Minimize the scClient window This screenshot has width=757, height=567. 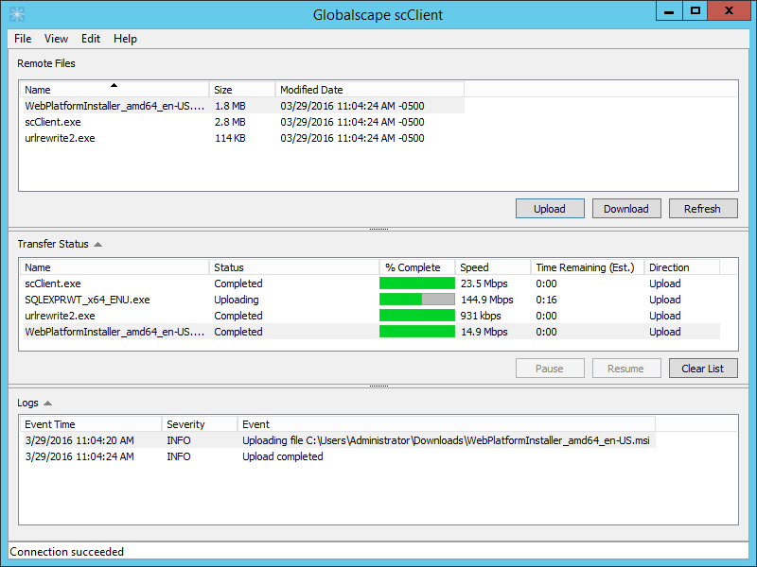(669, 11)
